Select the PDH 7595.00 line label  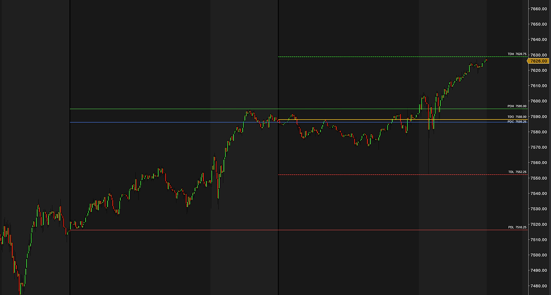[x=517, y=106]
